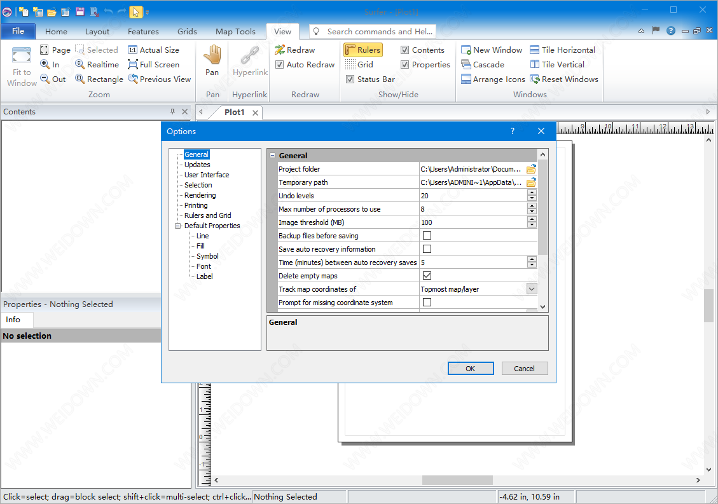Screen dimensions: 718x504
Task: Open the Grids ribbon tab
Action: pyautogui.click(x=187, y=32)
